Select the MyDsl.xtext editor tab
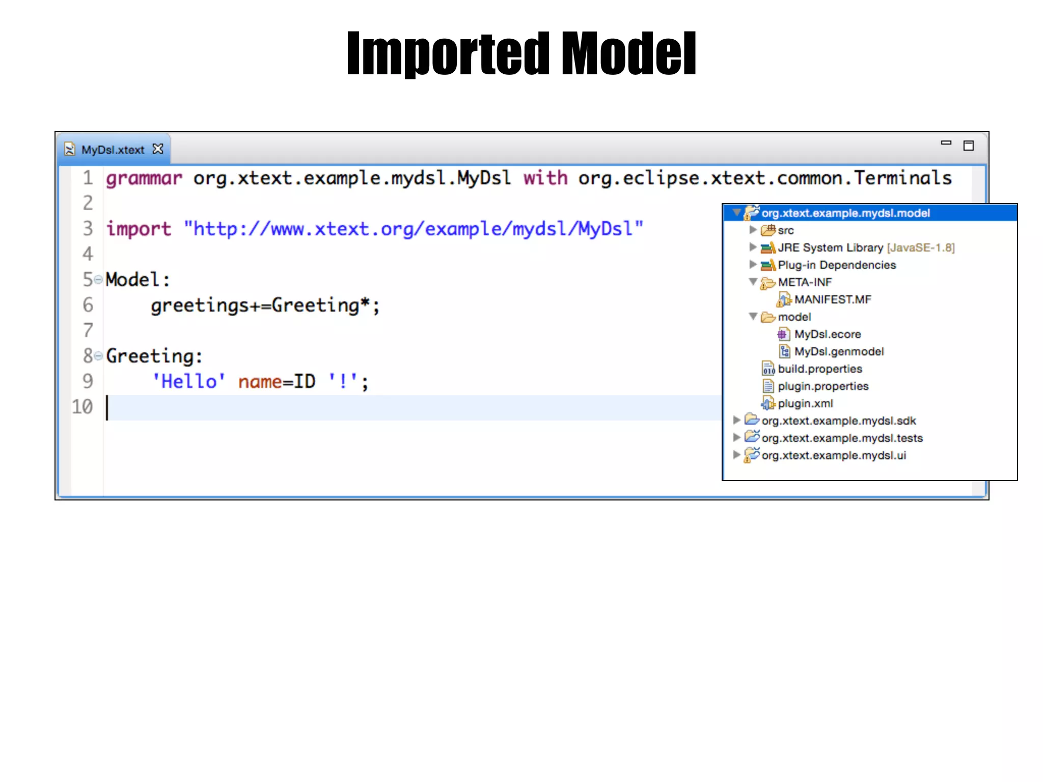The image size is (1043, 782). point(113,150)
